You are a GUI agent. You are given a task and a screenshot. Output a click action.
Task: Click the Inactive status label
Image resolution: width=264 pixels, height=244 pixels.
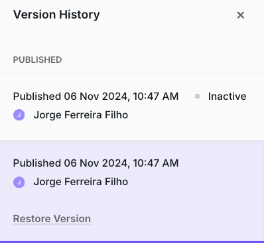click(227, 97)
